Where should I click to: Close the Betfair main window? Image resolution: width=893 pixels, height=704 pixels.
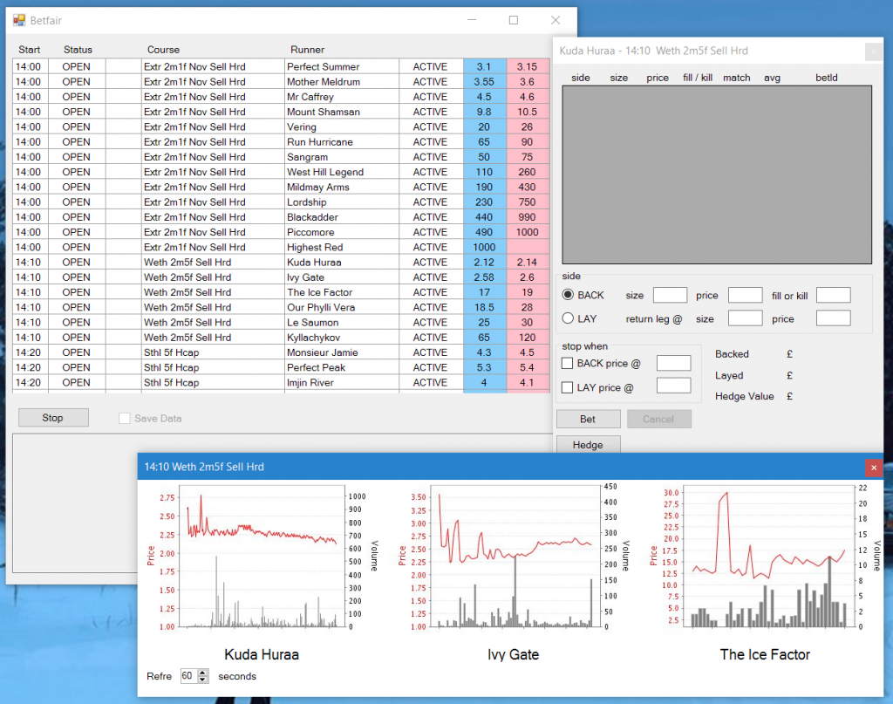pos(556,21)
